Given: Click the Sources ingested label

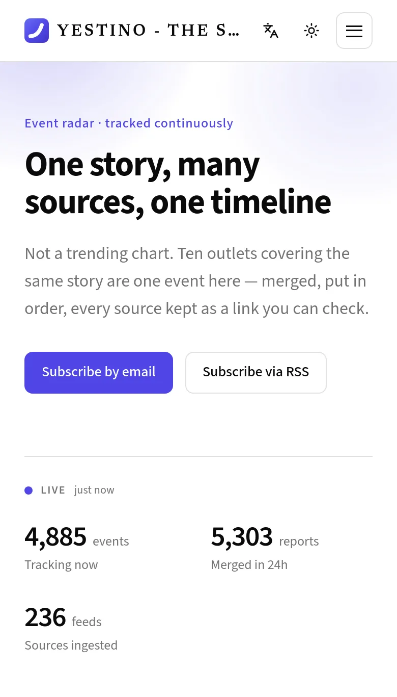Looking at the screenshot, I should click(71, 646).
